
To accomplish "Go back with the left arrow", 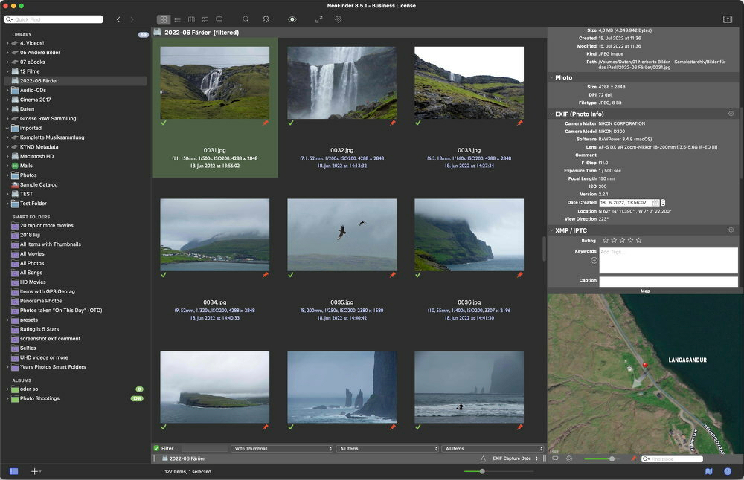I will click(118, 19).
